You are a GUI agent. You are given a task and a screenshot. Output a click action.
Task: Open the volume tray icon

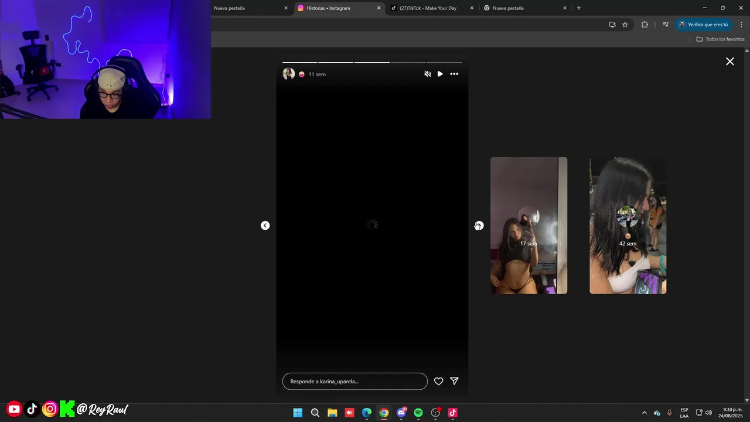(709, 413)
